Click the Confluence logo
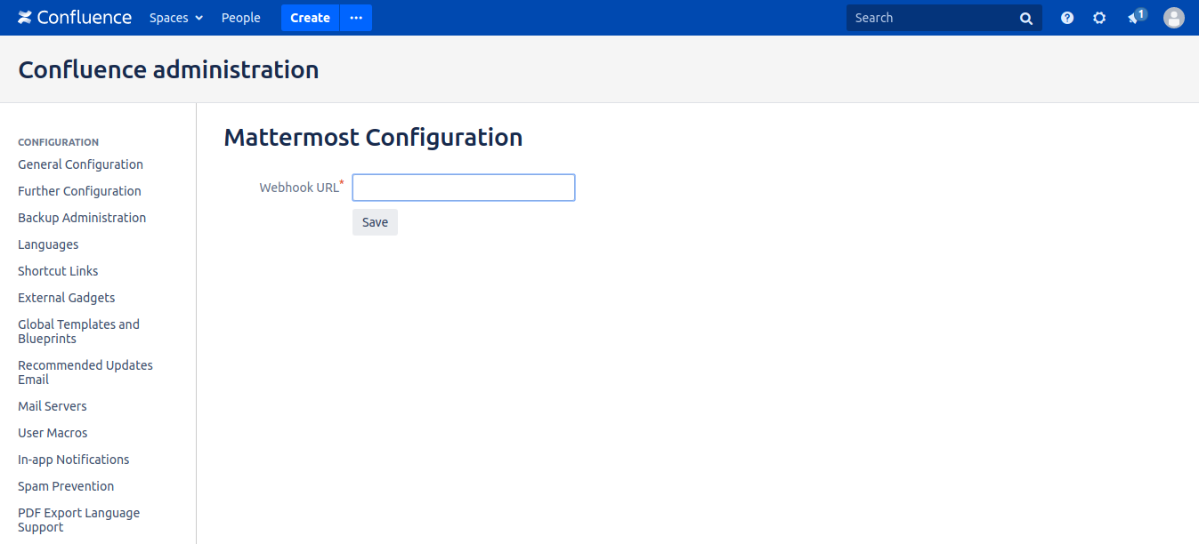1199x544 pixels. point(75,18)
